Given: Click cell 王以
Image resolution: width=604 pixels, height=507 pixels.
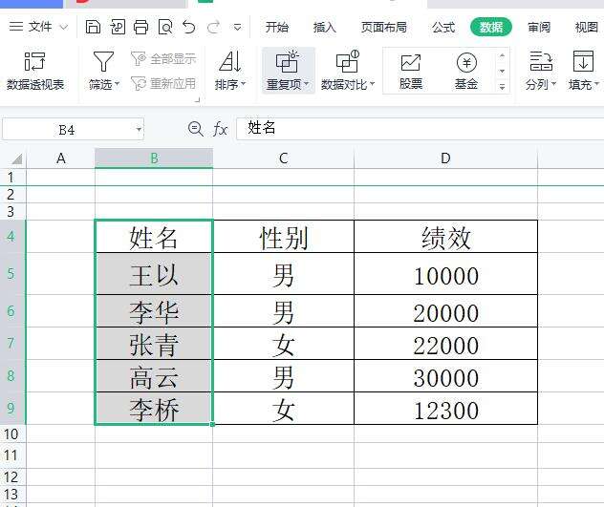Looking at the screenshot, I should pyautogui.click(x=154, y=274).
